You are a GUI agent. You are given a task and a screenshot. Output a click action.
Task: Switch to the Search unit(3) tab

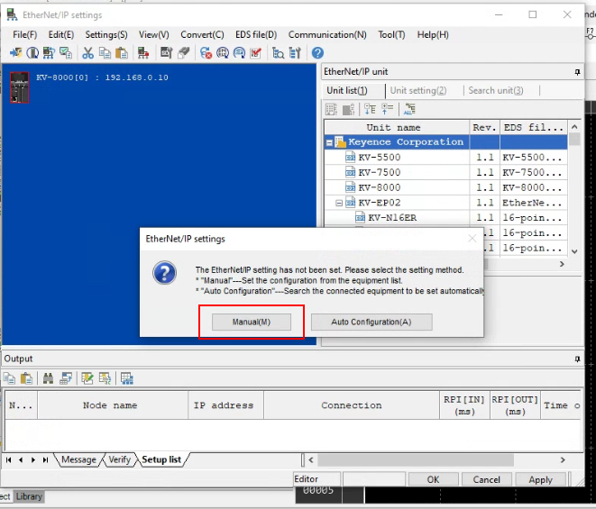(496, 90)
